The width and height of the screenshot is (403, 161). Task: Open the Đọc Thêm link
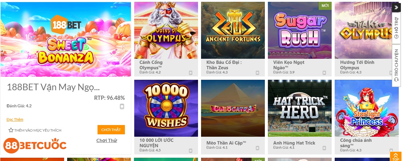click(15, 120)
